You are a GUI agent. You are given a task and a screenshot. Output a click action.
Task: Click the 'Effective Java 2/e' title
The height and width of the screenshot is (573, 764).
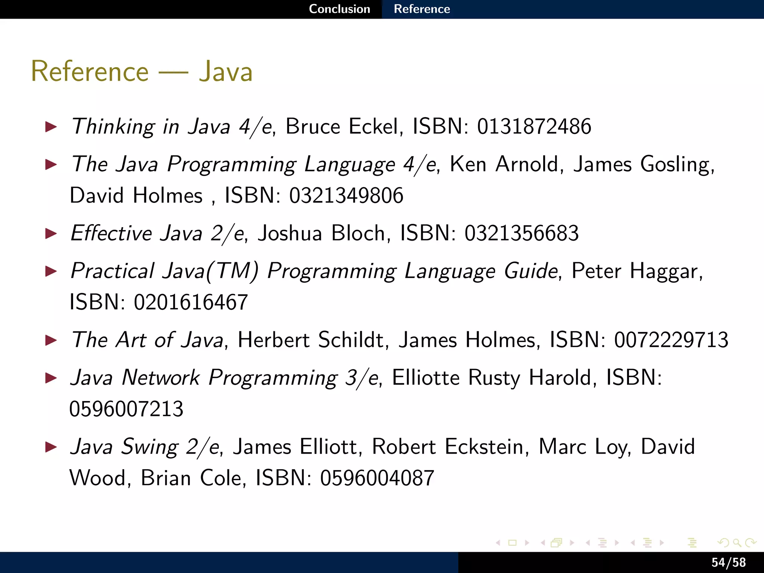click(157, 234)
